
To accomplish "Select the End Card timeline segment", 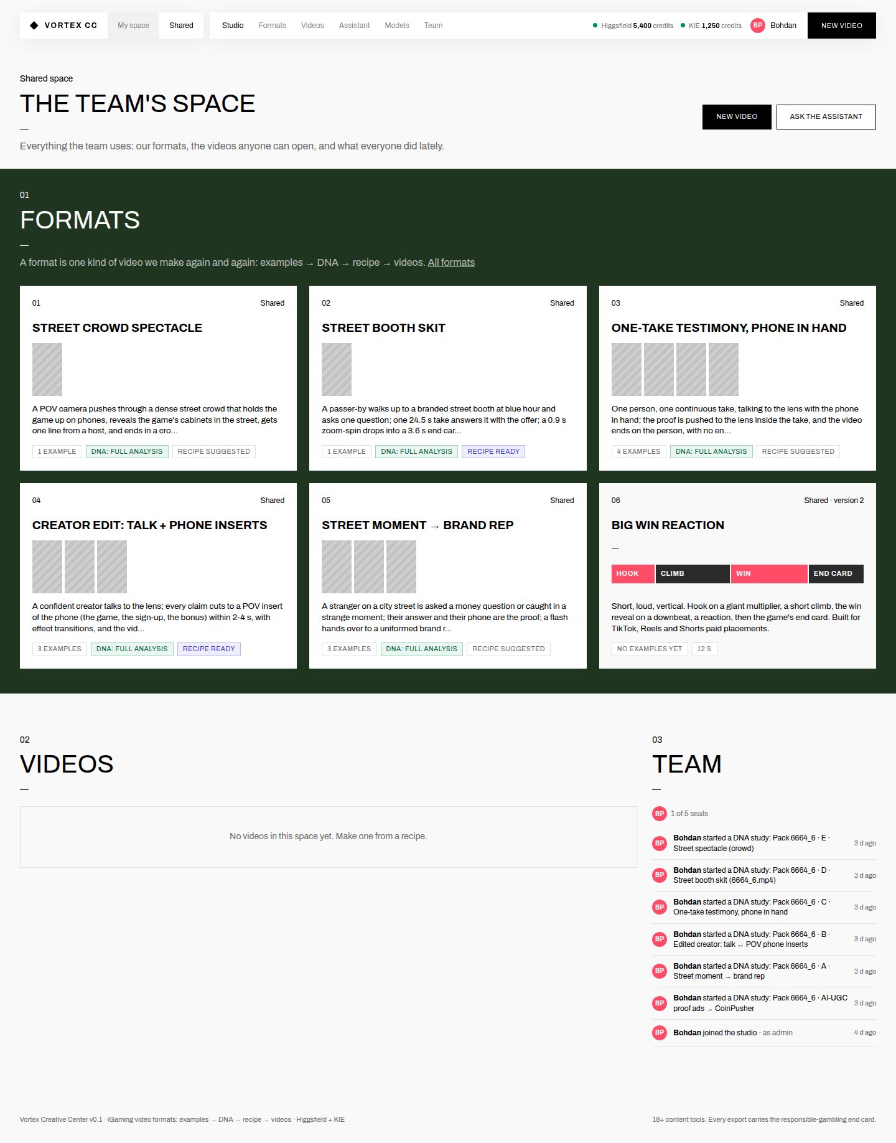I will 836,574.
